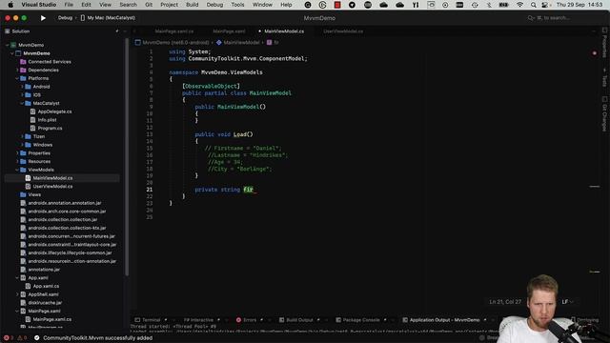Open AppDelegate.cs file
This screenshot has height=343, width=610.
54,111
